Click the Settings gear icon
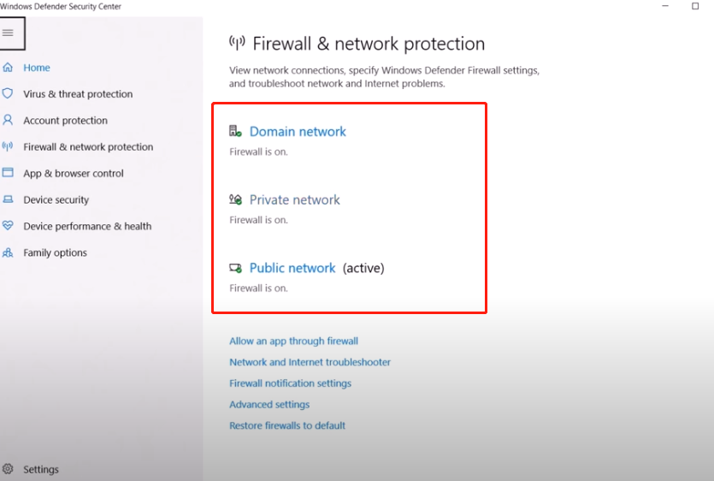The width and height of the screenshot is (714, 481). point(8,469)
